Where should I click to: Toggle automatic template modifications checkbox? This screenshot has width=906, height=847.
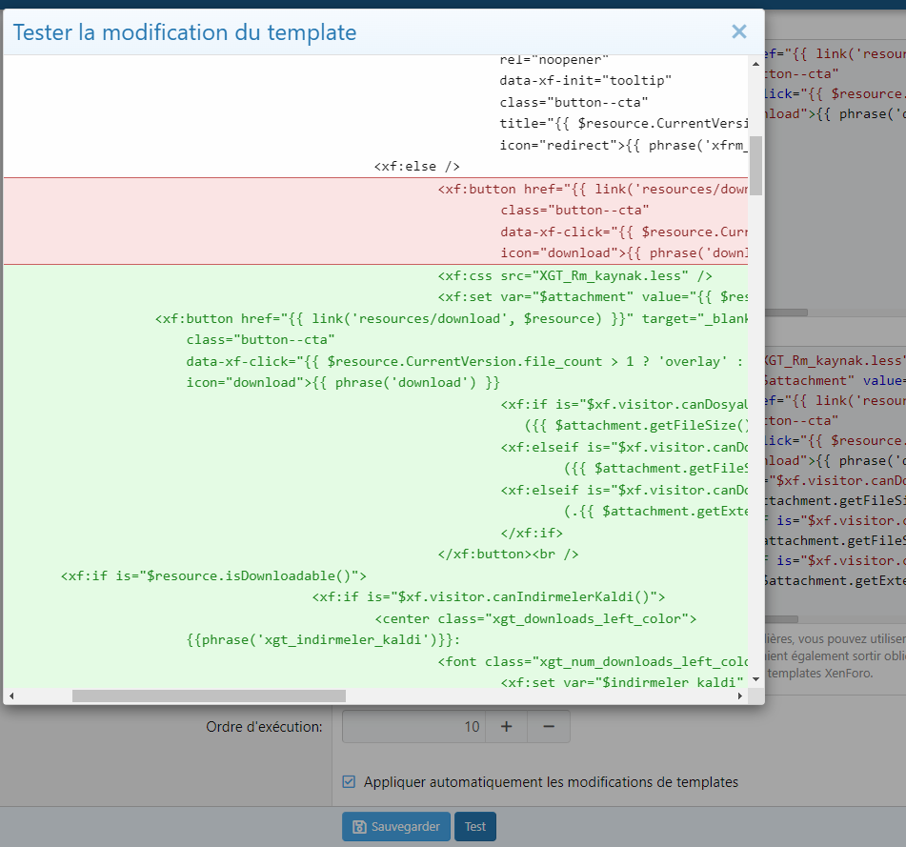point(349,781)
